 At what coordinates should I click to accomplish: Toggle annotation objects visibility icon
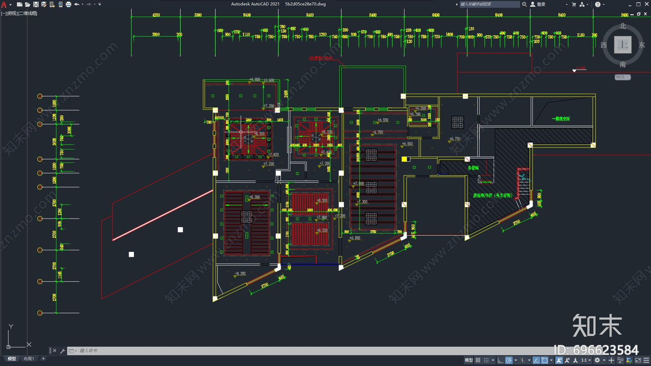pyautogui.click(x=559, y=360)
